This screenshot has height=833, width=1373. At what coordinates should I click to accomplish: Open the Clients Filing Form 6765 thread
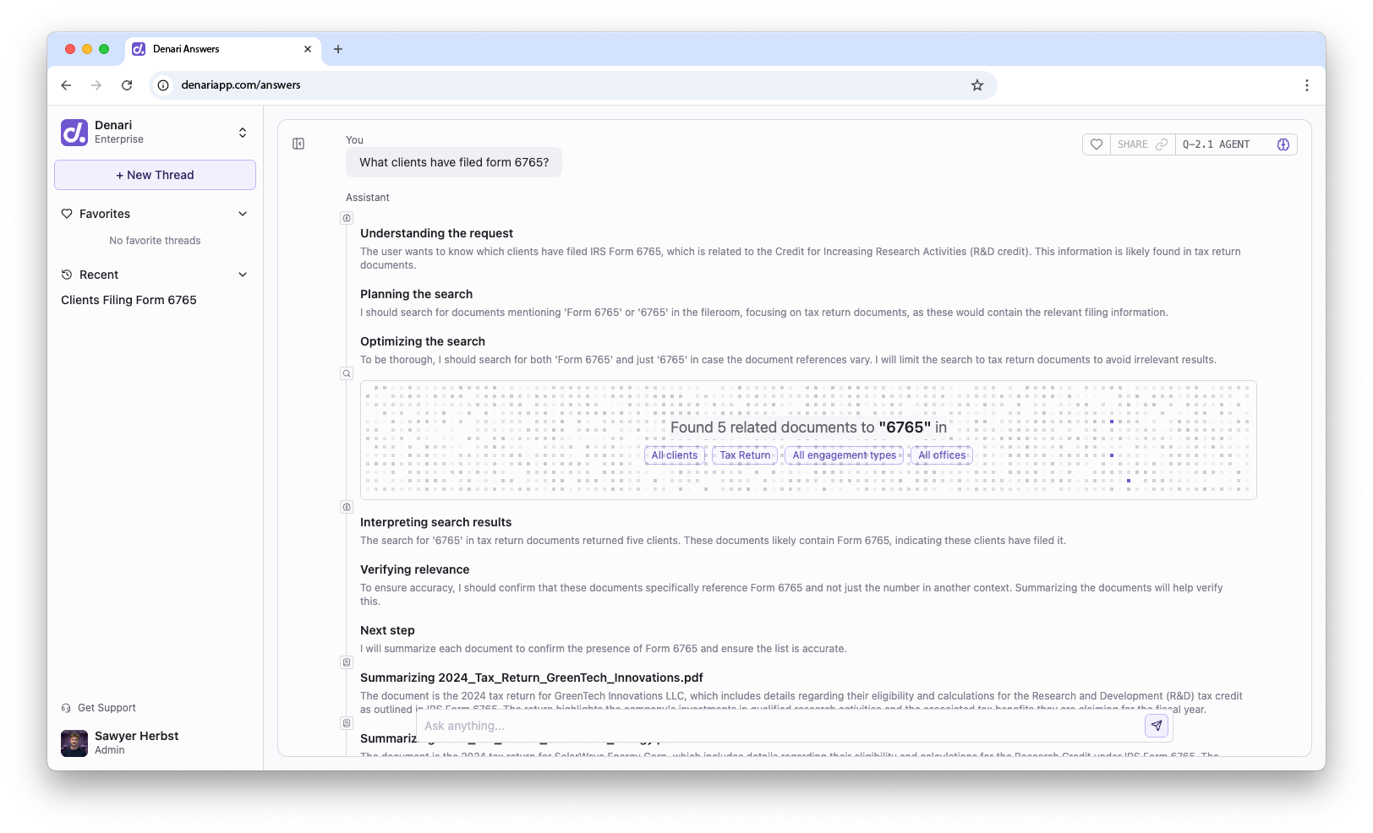tap(129, 300)
